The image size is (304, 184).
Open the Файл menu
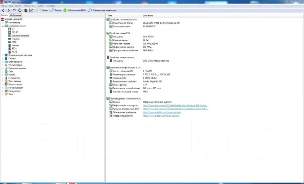pyautogui.click(x=4, y=6)
